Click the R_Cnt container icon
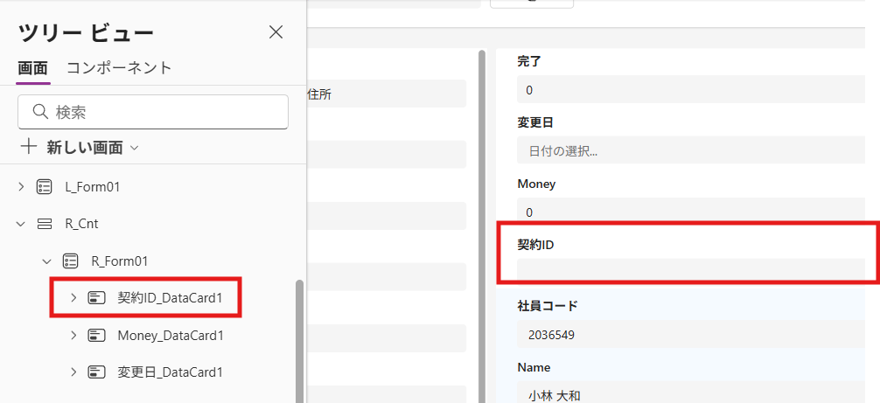The width and height of the screenshot is (880, 403). (x=45, y=224)
